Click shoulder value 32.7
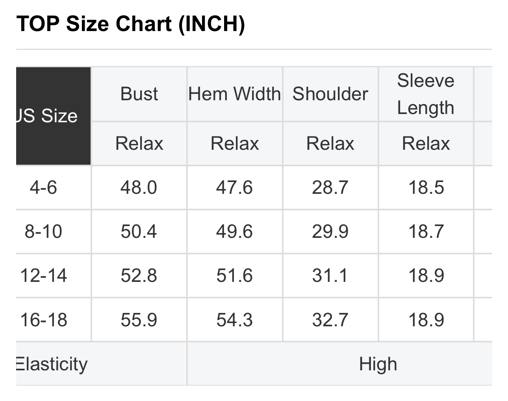The width and height of the screenshot is (508, 401). [330, 320]
